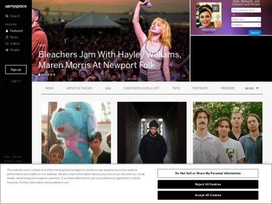
Task: Open the All Genres dropdown
Action: click(246, 25)
